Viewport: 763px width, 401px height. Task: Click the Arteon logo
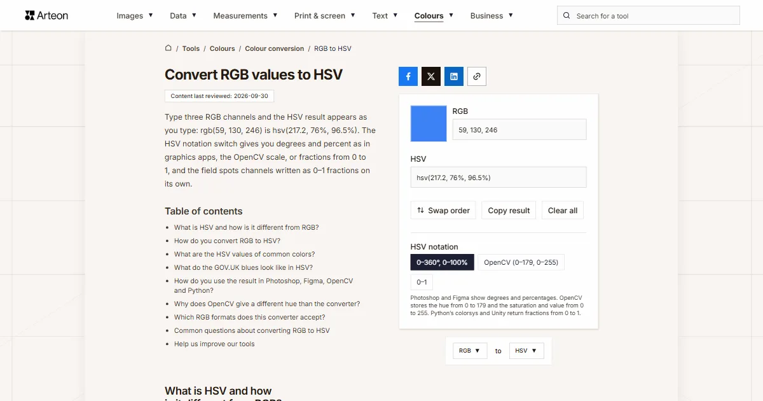46,15
